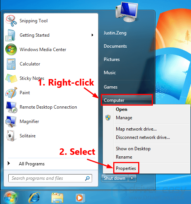This screenshot has width=191, height=204.
Task: Click the Sticky Notes icon
Action: (x=11, y=78)
